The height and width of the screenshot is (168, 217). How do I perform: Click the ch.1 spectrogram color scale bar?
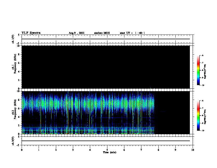198,70
